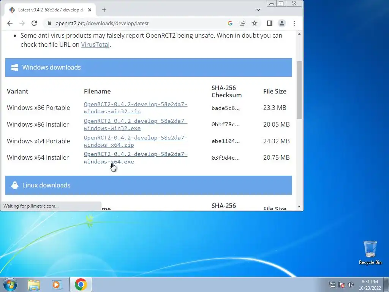This screenshot has height=292, width=389.
Task: Launch Windows Media Player from taskbar
Action: [57, 285]
